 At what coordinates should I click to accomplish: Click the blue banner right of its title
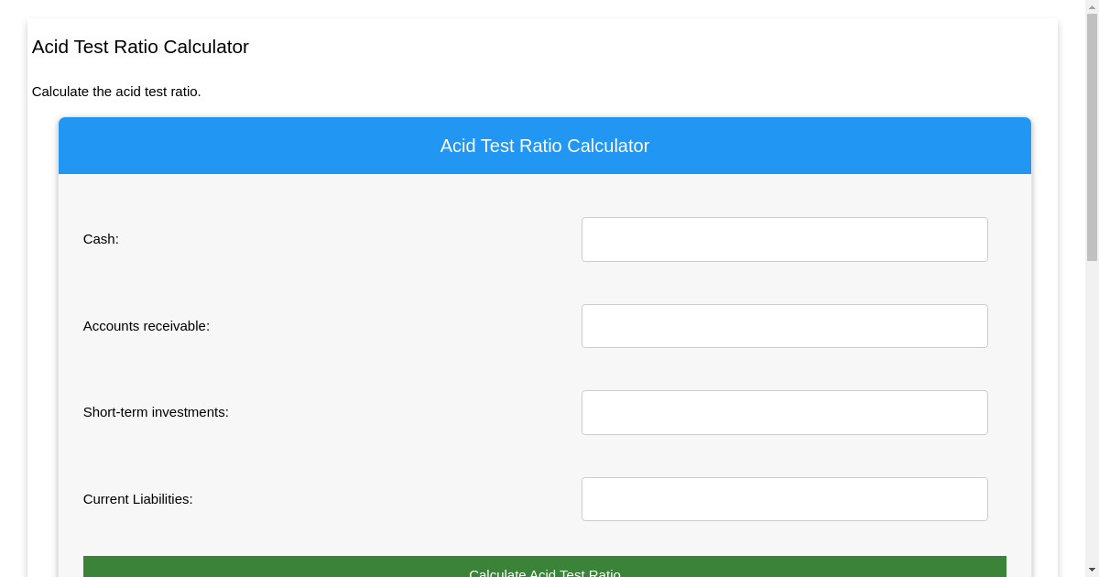(x=843, y=146)
